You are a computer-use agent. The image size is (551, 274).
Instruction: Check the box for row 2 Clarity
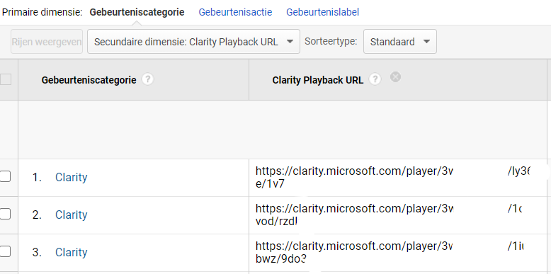(x=5, y=214)
